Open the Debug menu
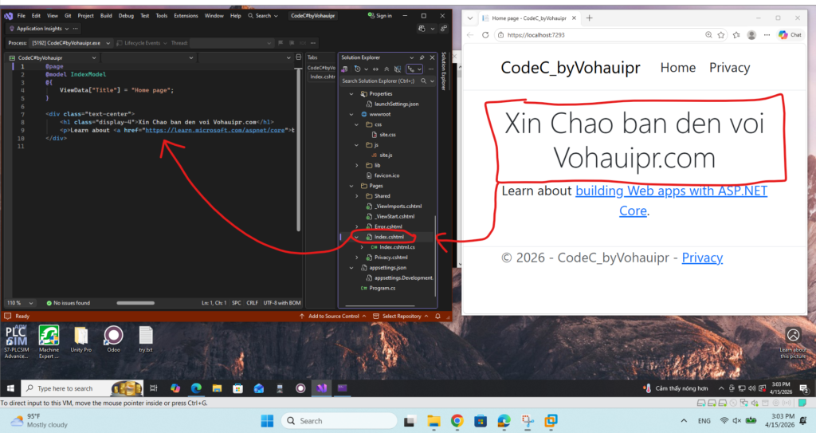816x433 pixels. coord(127,15)
